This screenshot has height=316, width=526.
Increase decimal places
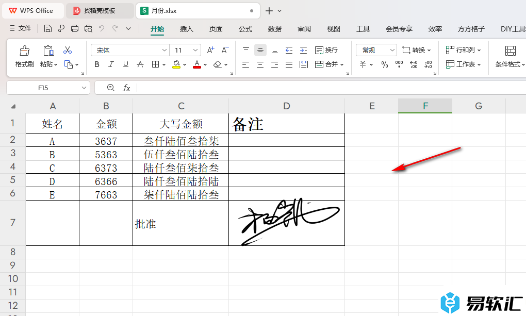[x=414, y=64]
